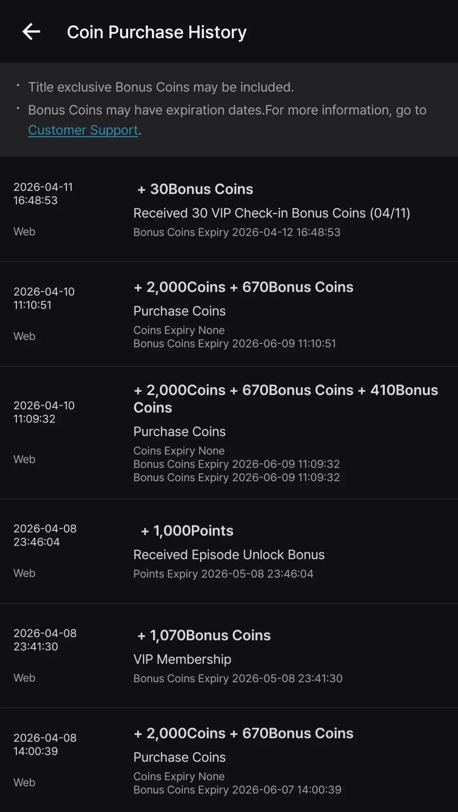Viewport: 458px width, 812px height.
Task: Tap the 2026-04-10 11:09:32 timestamp
Action: (x=44, y=412)
